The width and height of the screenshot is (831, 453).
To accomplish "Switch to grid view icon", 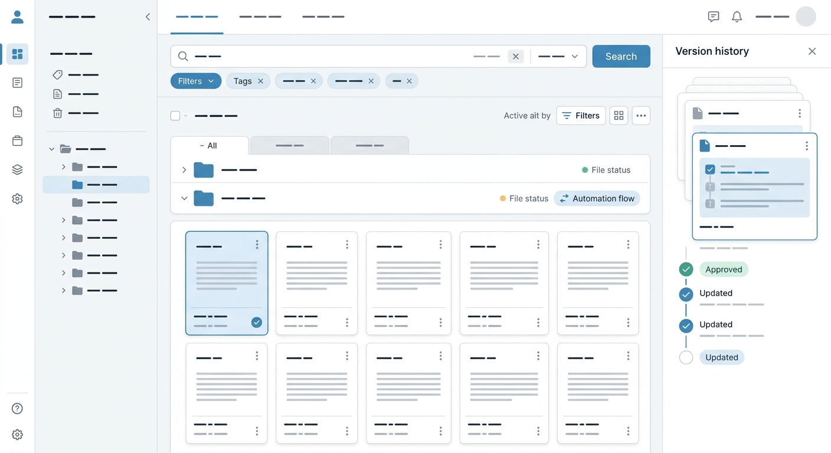I will pos(619,116).
